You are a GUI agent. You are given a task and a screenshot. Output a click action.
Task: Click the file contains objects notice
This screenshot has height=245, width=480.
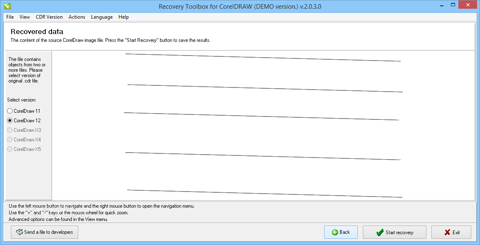27,70
